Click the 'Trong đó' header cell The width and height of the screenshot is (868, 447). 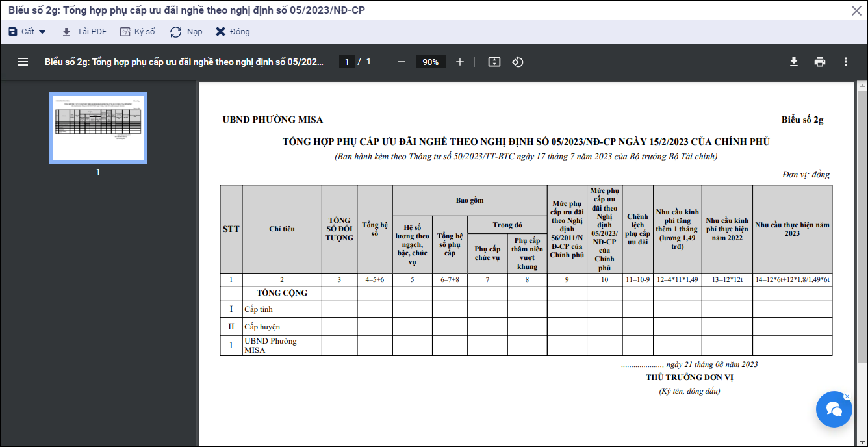coord(507,225)
